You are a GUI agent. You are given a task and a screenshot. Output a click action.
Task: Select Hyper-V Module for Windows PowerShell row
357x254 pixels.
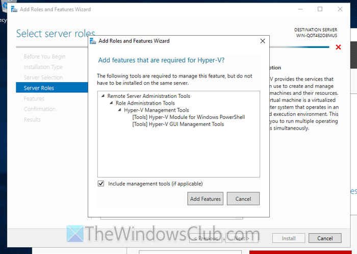pos(189,117)
